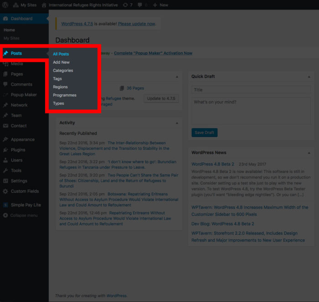Click the Appearance paintbrush icon

(5, 139)
